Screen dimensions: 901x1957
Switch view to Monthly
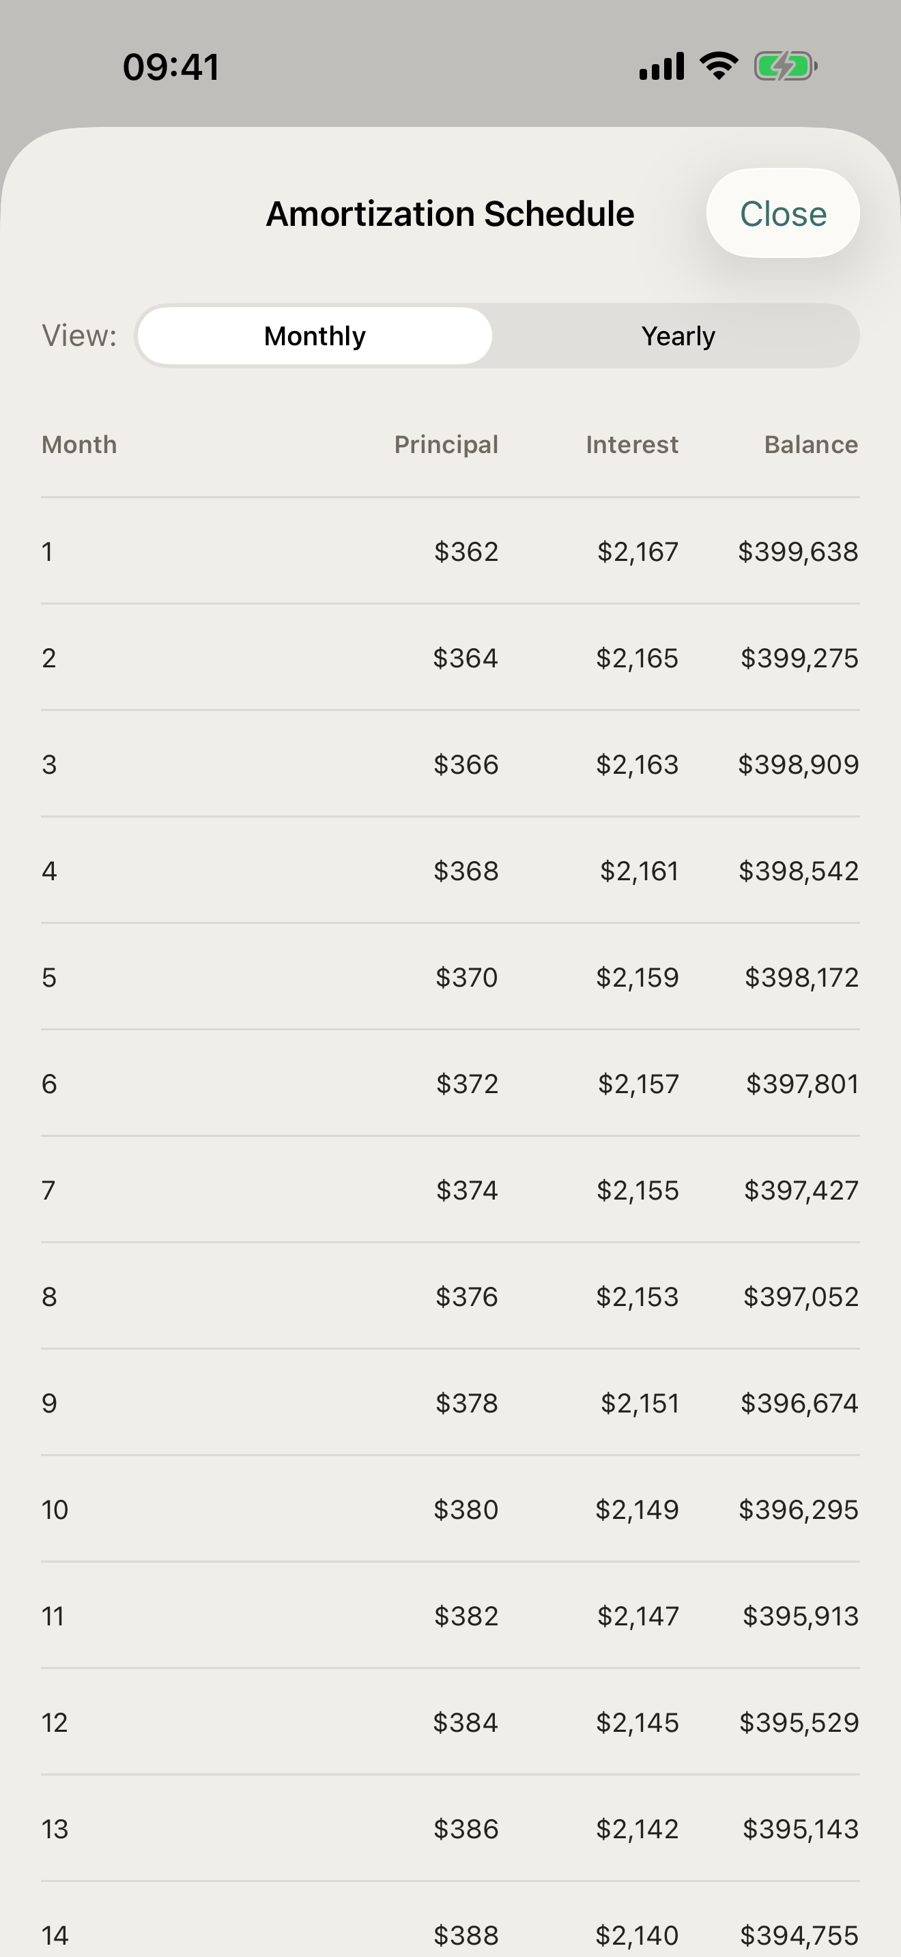point(315,336)
